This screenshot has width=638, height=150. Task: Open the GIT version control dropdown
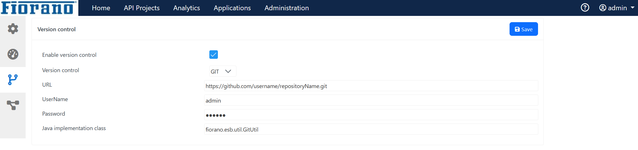(223, 71)
